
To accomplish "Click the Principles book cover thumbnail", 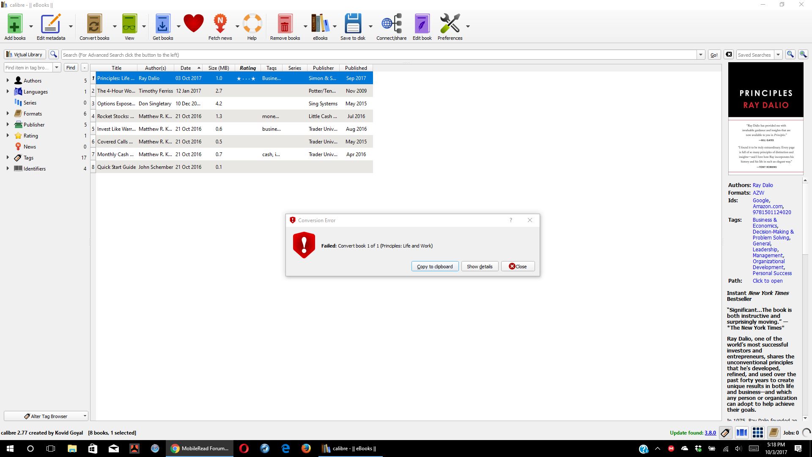I will click(x=765, y=118).
